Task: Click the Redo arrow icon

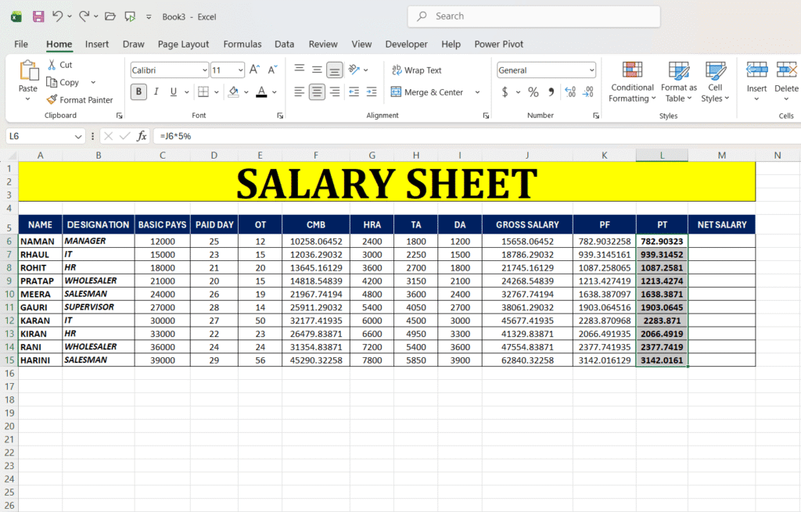Action: click(84, 16)
